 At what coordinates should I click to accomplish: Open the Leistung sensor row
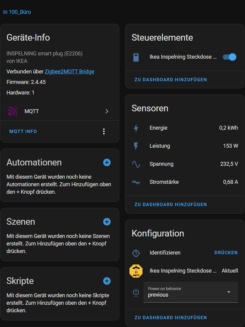185,146
